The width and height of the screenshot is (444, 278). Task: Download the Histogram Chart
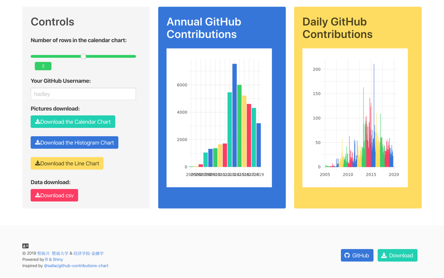[75, 142]
